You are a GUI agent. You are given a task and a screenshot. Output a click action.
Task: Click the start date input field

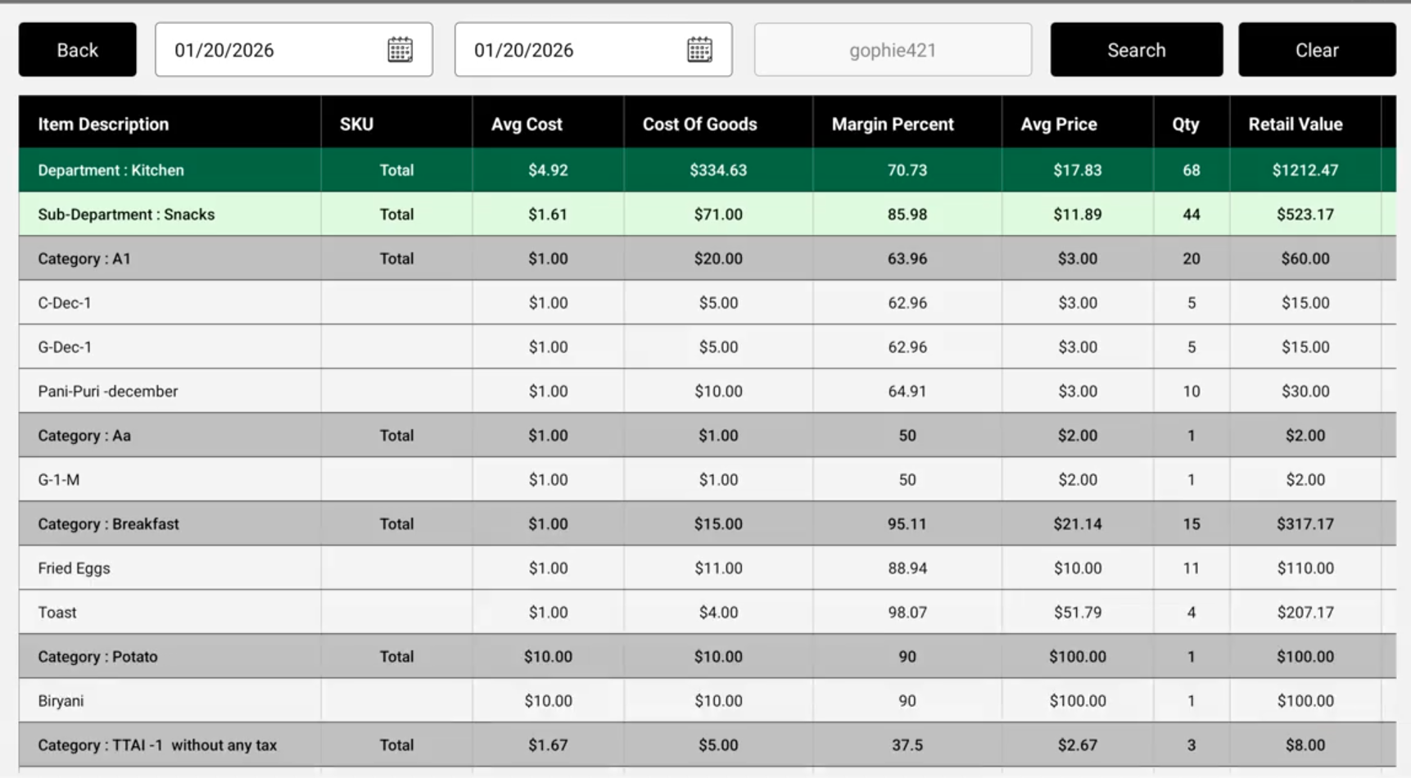click(x=270, y=50)
